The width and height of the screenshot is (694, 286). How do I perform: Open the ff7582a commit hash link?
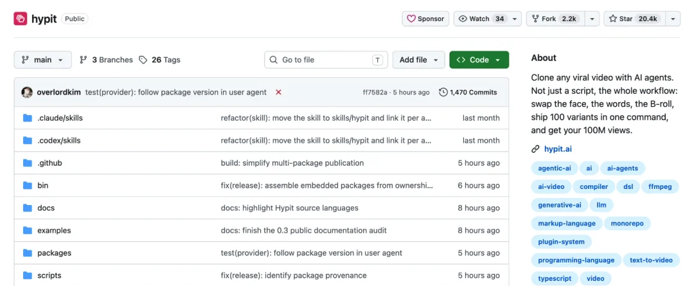coord(375,92)
